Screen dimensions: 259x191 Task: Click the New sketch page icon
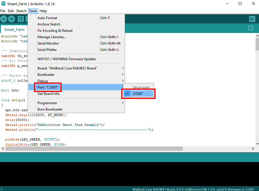tap(21, 19)
